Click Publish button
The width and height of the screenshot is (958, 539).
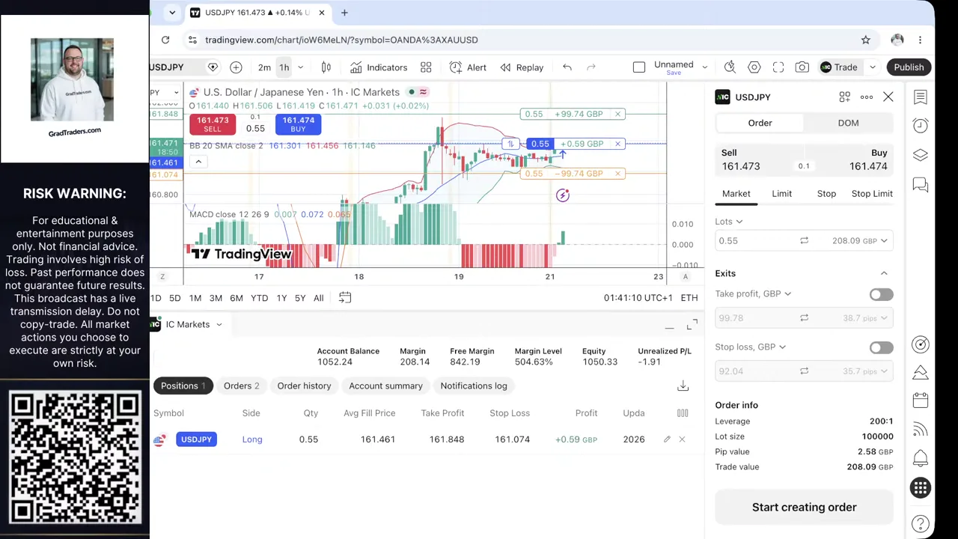[x=909, y=67]
